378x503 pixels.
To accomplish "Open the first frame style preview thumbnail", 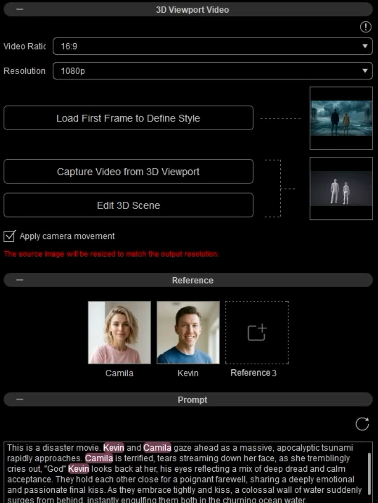I will [x=341, y=118].
